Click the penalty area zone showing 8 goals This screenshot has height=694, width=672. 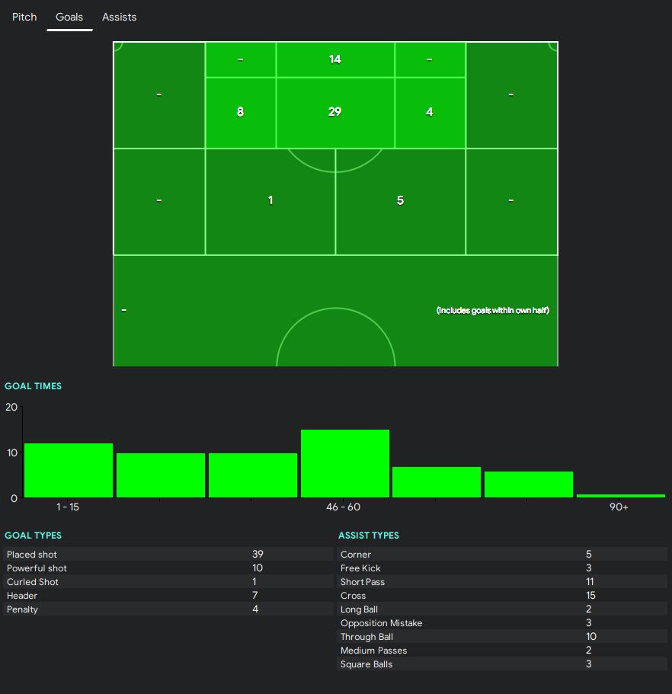[x=240, y=112]
